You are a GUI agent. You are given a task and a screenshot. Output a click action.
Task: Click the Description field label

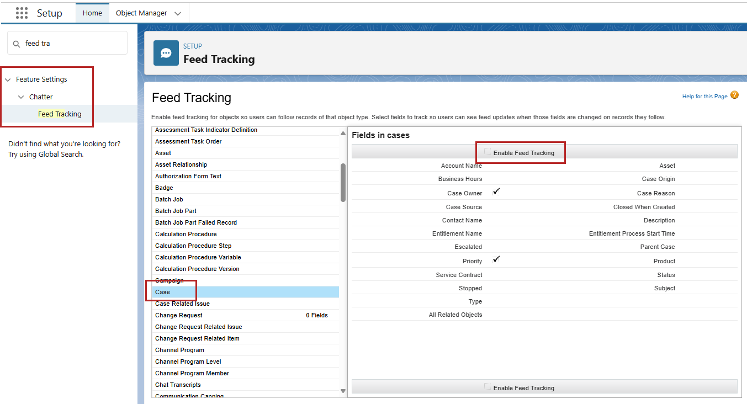pos(659,220)
